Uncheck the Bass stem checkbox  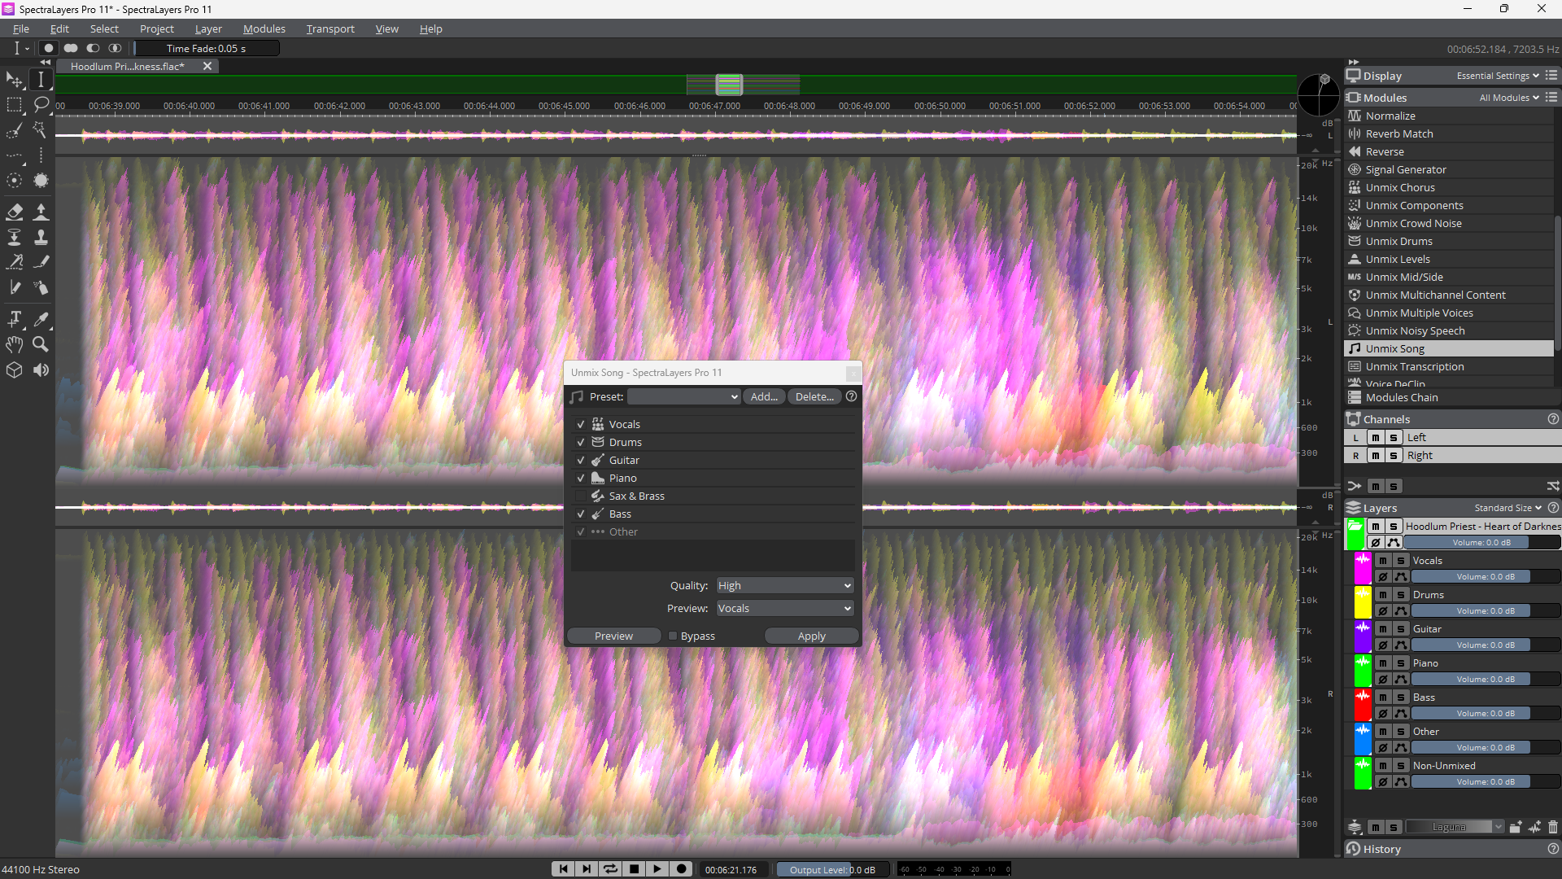pyautogui.click(x=581, y=514)
